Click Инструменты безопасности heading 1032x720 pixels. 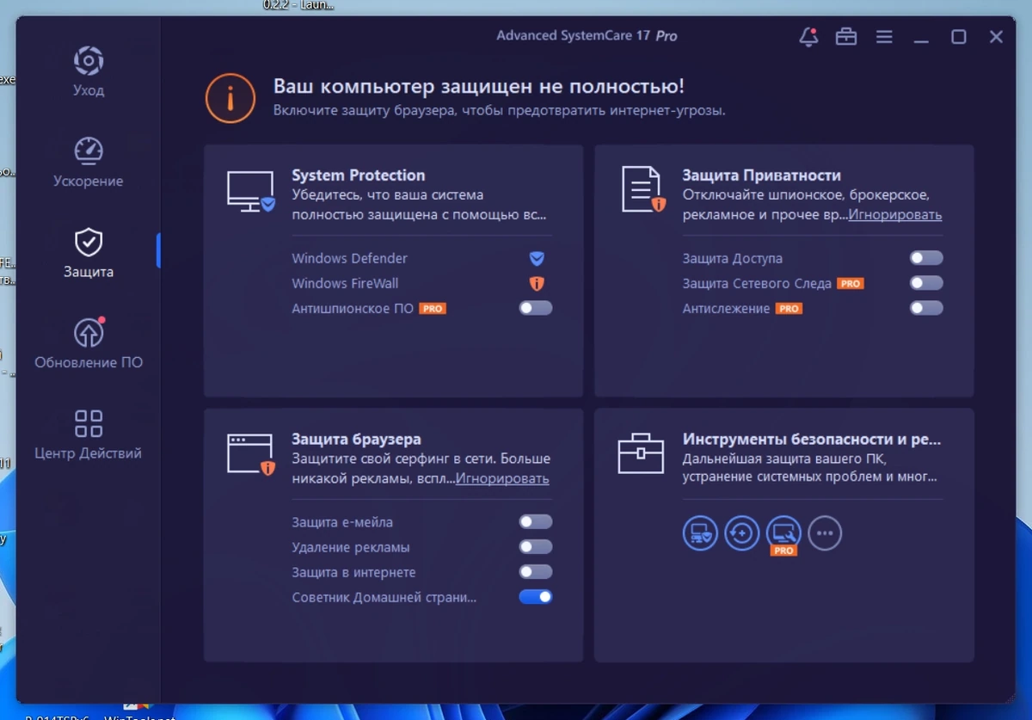pos(812,439)
